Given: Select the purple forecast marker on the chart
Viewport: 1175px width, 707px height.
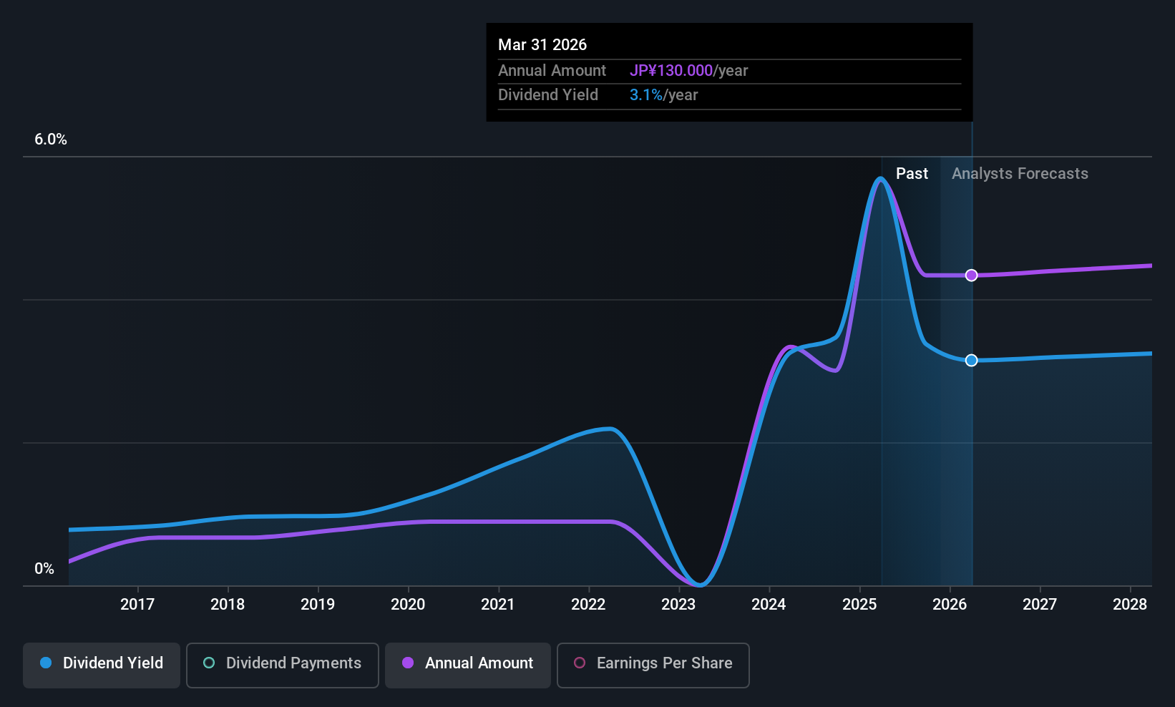Looking at the screenshot, I should click(x=971, y=275).
